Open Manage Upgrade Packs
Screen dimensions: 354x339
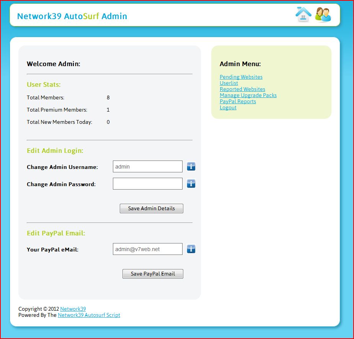click(x=248, y=95)
